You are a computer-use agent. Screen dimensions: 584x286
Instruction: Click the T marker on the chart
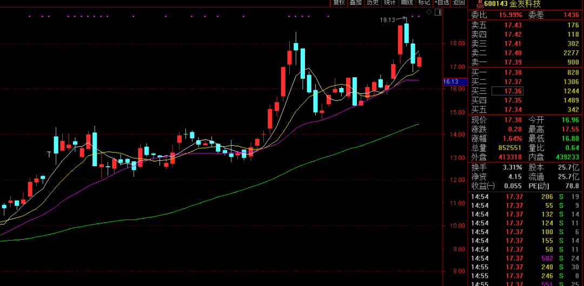[x=49, y=155]
